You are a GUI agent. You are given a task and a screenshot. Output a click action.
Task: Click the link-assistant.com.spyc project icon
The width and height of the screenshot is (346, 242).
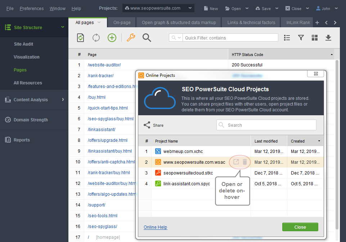pyautogui.click(x=158, y=183)
